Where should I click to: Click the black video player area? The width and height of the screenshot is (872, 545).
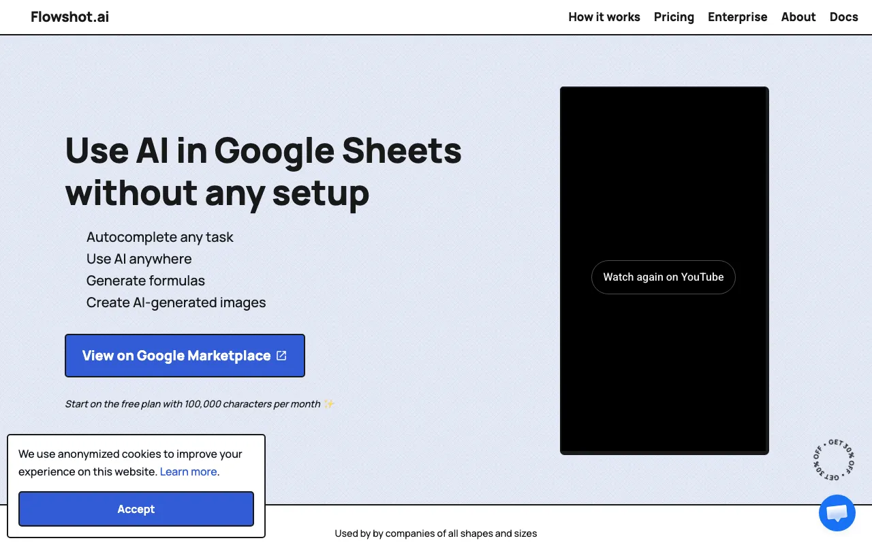pyautogui.click(x=664, y=270)
